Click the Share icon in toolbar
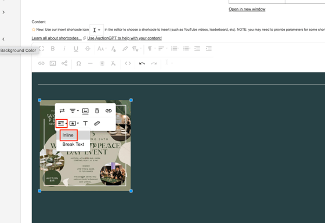The width and height of the screenshot is (325, 223). 64,63
